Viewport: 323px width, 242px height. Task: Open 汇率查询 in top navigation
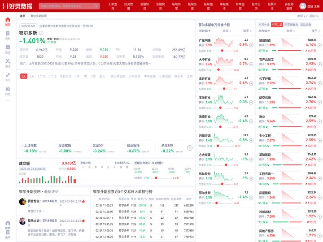pos(113,6)
